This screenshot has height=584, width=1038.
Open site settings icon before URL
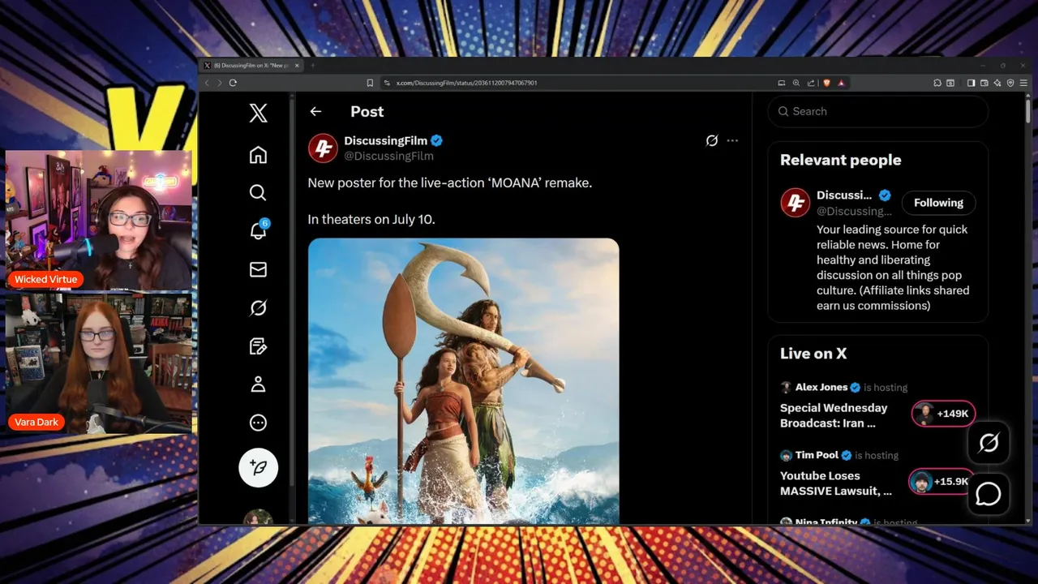click(x=387, y=83)
